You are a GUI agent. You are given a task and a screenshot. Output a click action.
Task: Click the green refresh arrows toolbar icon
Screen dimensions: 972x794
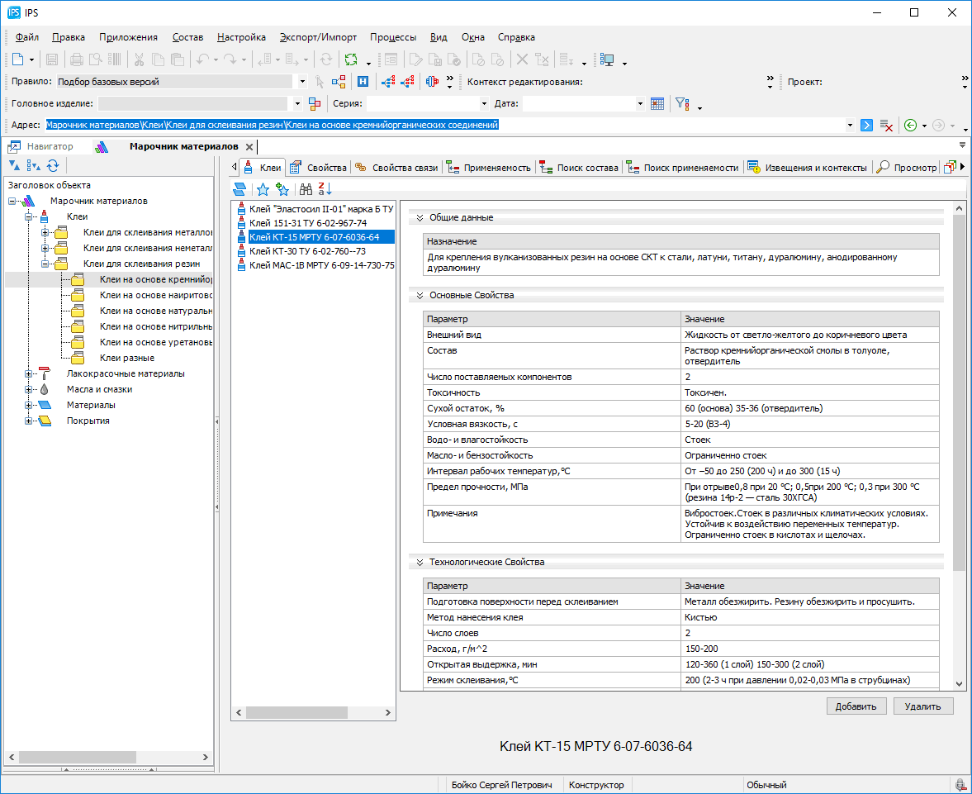[351, 59]
